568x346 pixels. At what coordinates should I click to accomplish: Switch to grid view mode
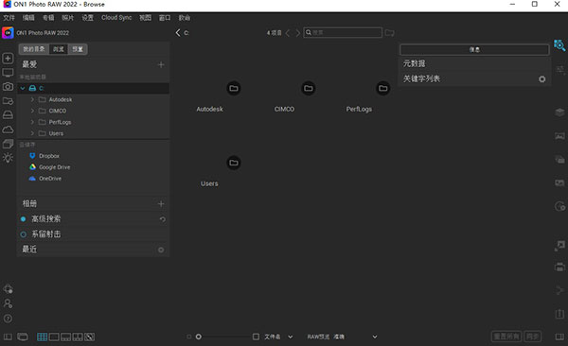point(42,337)
